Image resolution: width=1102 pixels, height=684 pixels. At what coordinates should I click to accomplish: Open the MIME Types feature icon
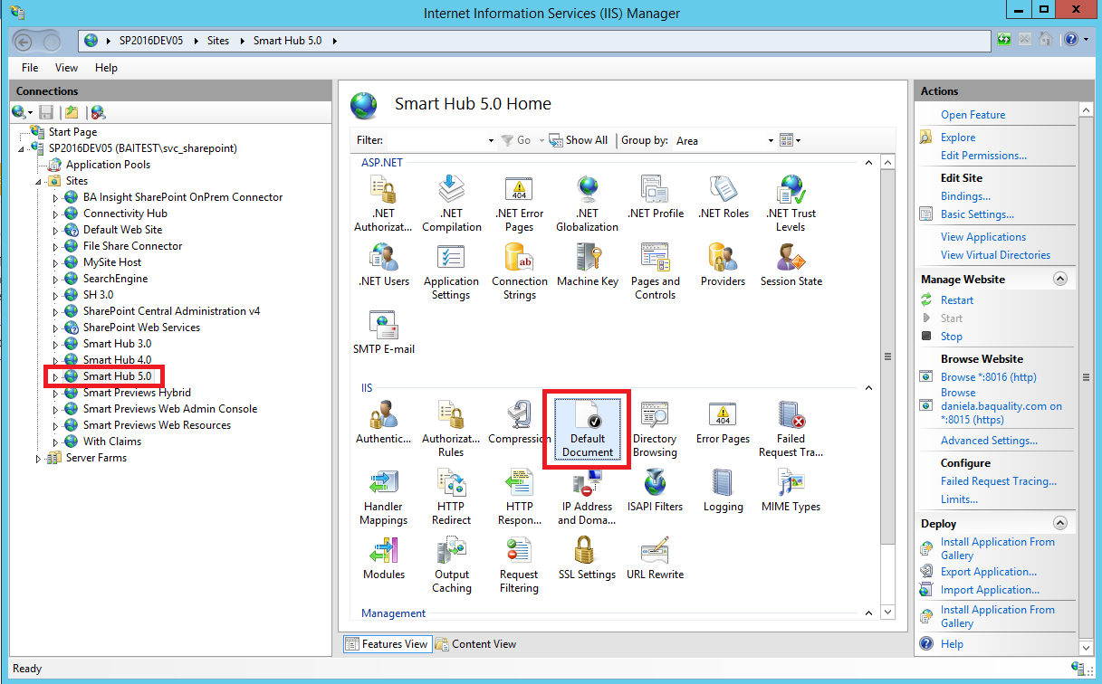(791, 489)
